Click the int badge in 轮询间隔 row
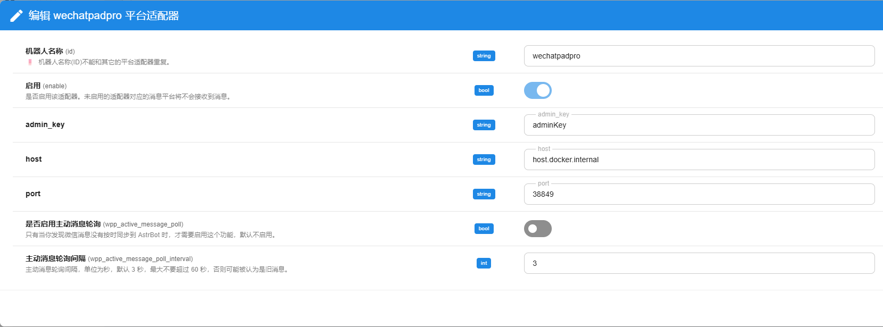Screen dimensions: 883x327 (x=484, y=263)
